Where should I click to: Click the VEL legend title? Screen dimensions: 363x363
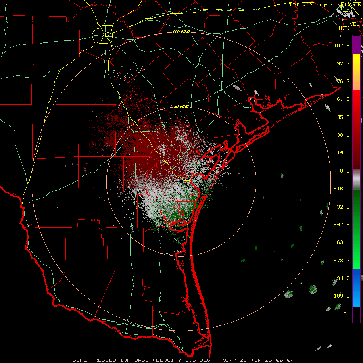(355, 24)
